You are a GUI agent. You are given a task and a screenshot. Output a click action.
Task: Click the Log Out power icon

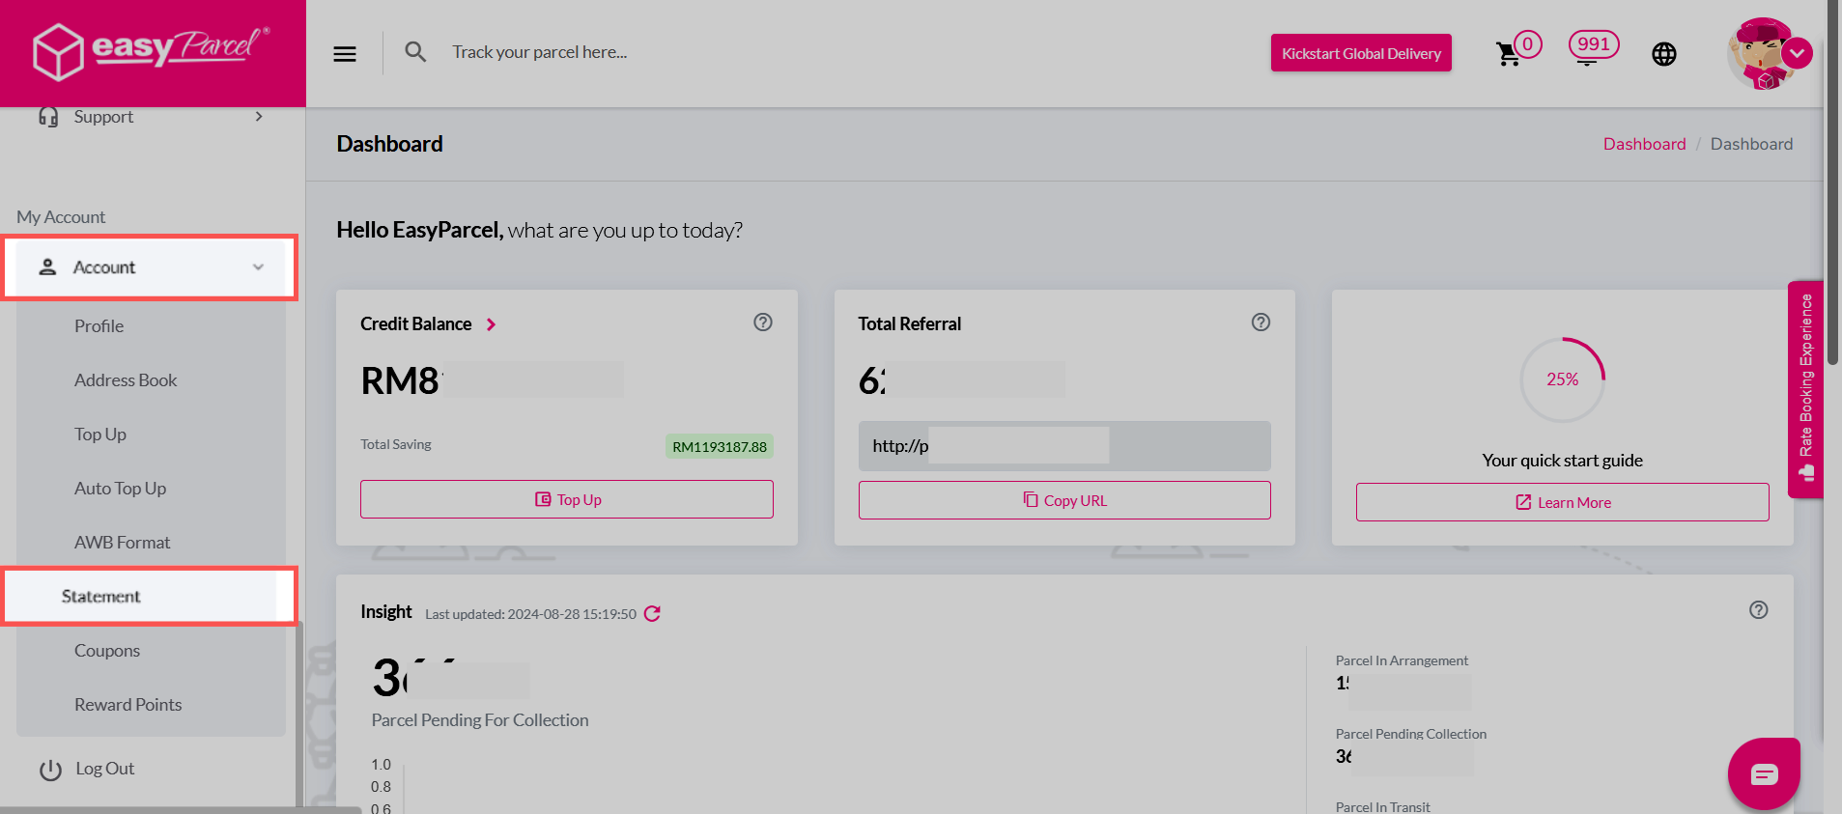50,770
